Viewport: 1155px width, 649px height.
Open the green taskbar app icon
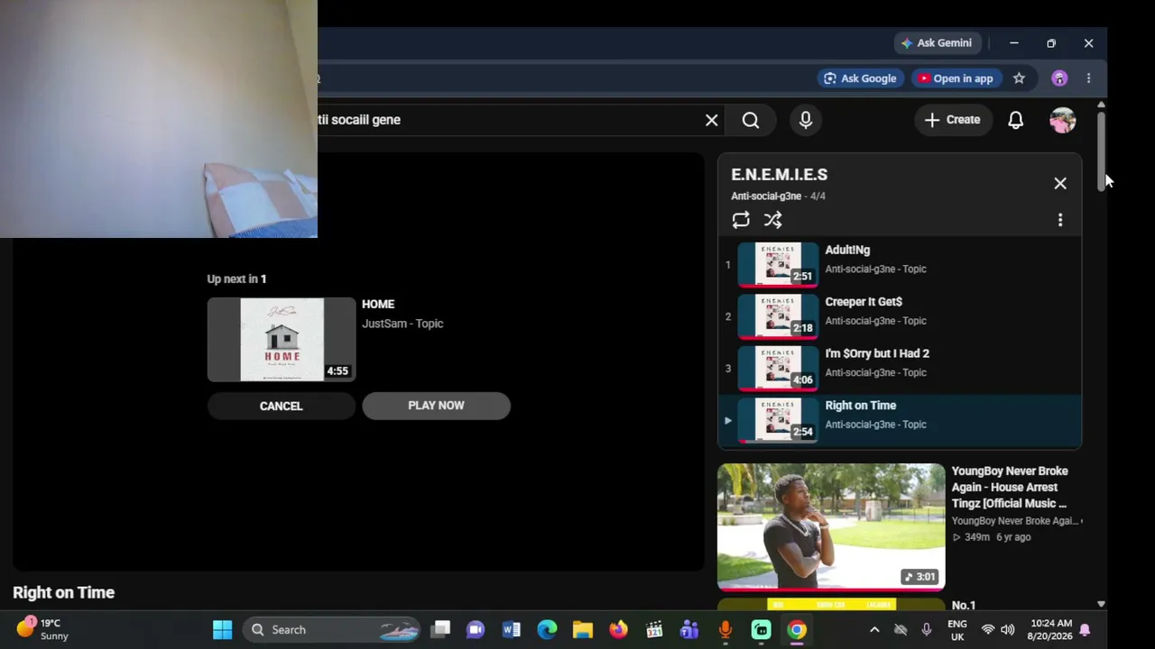761,630
